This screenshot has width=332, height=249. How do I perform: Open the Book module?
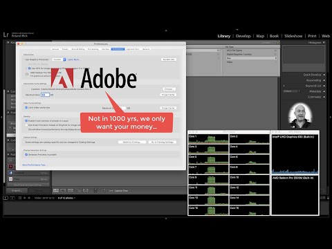(x=274, y=36)
